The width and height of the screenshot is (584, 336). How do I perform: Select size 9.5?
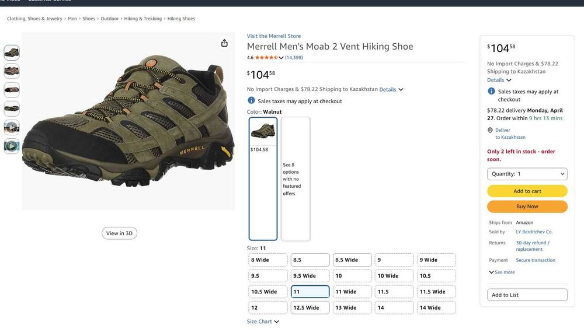pos(268,276)
